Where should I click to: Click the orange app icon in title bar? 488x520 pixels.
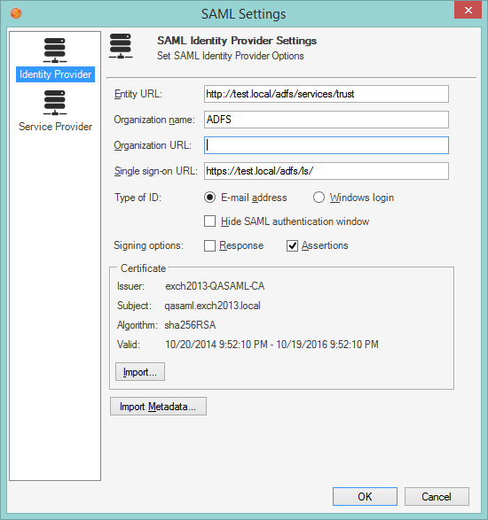[x=16, y=13]
